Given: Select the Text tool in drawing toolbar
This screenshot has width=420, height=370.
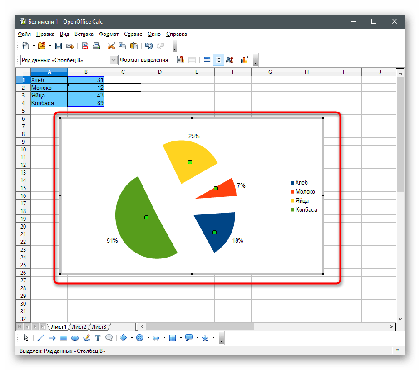Looking at the screenshot, I should pyautogui.click(x=98, y=338).
